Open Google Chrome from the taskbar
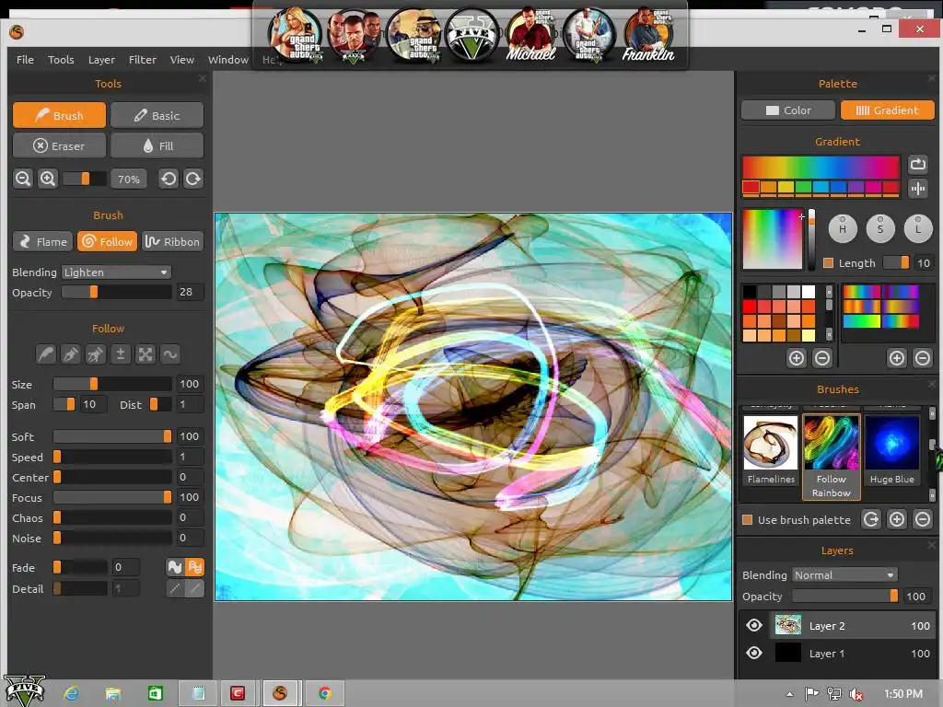Viewport: 943px width, 707px height. 325,694
